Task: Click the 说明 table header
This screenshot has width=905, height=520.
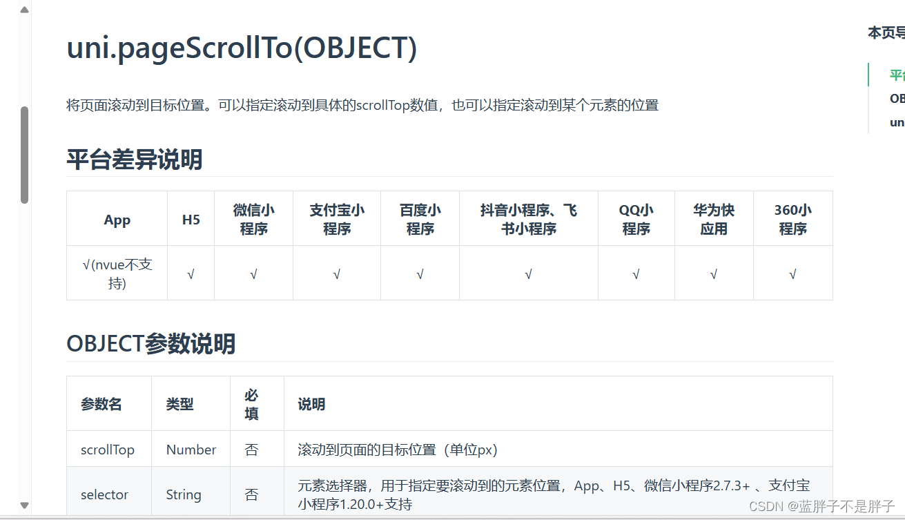Action: 558,404
